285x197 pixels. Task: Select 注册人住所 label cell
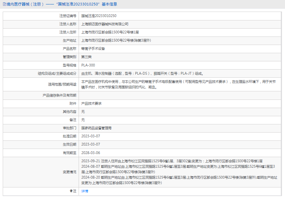[41, 32]
